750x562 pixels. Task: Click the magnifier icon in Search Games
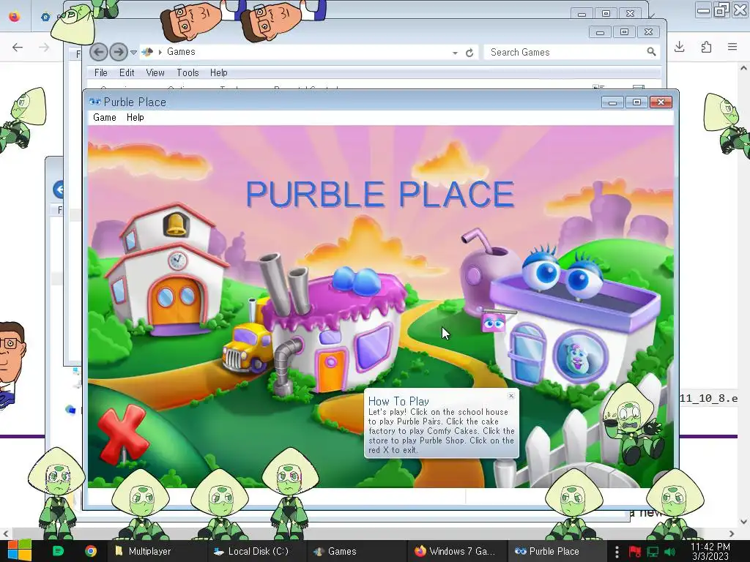pyautogui.click(x=651, y=52)
